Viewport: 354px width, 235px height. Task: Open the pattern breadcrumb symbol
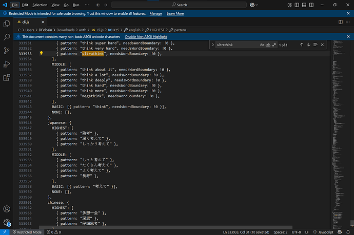[x=178, y=30]
